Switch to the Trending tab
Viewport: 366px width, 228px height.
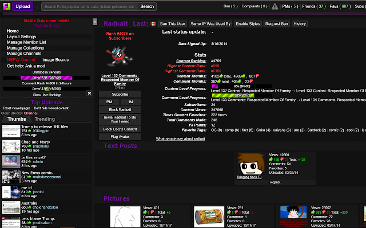(x=45, y=119)
